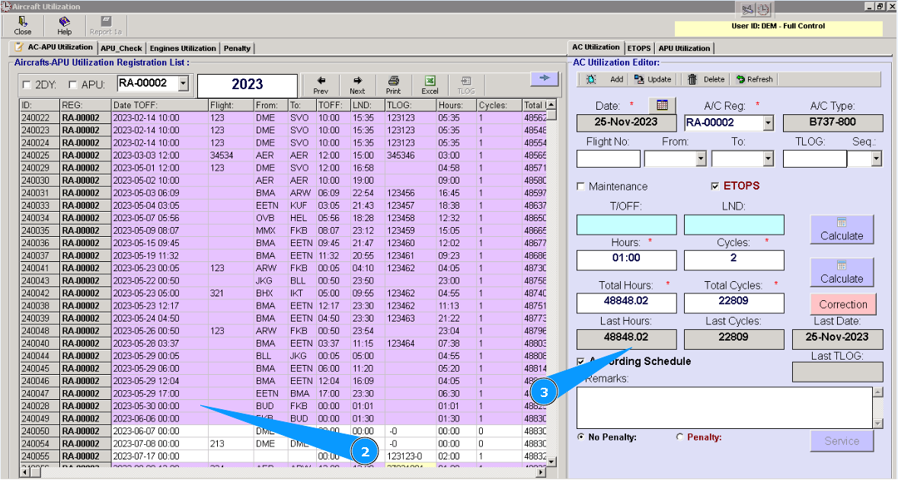
Task: Click Refresh in the editor toolbar
Action: [x=754, y=79]
